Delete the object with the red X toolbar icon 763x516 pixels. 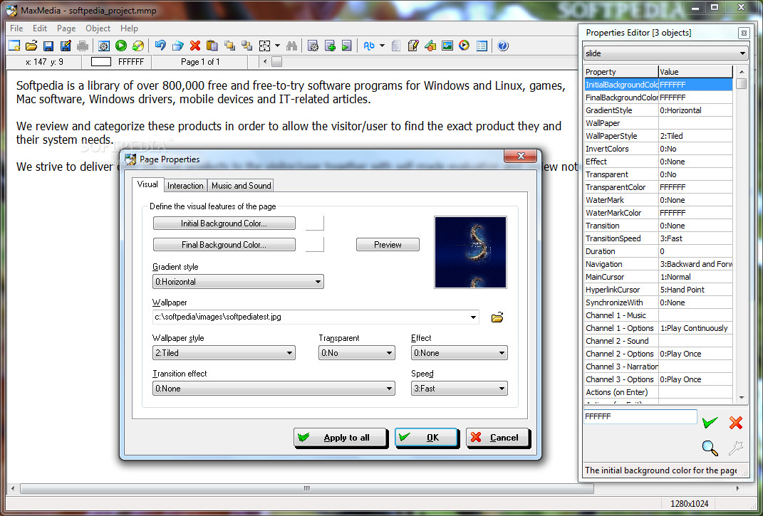tap(195, 46)
